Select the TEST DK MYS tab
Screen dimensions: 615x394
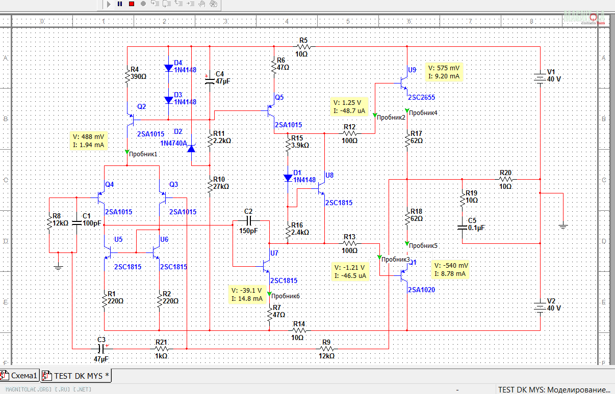(x=76, y=376)
